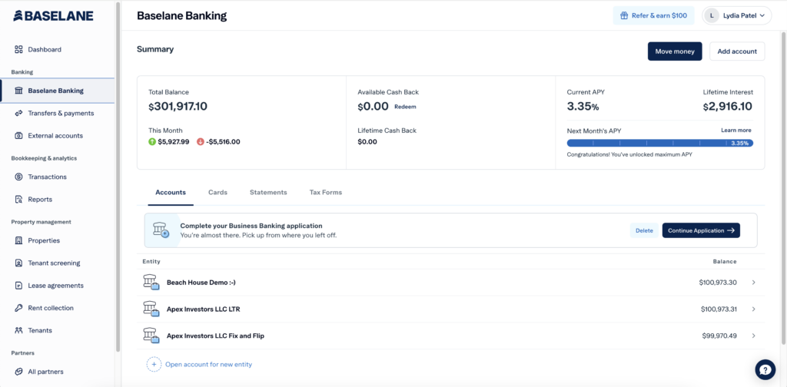
Task: Click the Transfers & payments arrows icon
Action: pyautogui.click(x=18, y=114)
